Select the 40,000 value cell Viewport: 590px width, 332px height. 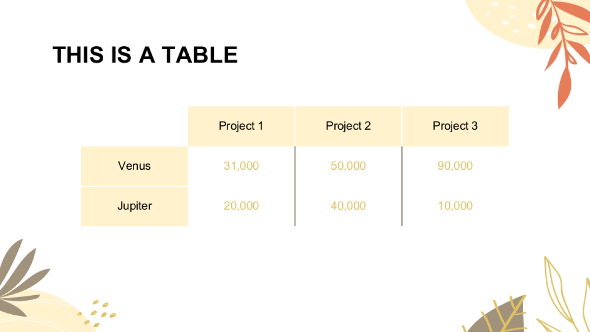[348, 206]
